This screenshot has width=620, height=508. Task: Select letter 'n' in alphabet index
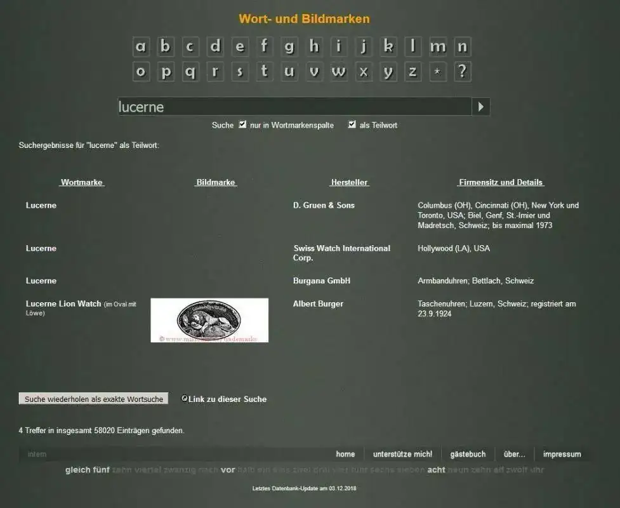(x=462, y=47)
